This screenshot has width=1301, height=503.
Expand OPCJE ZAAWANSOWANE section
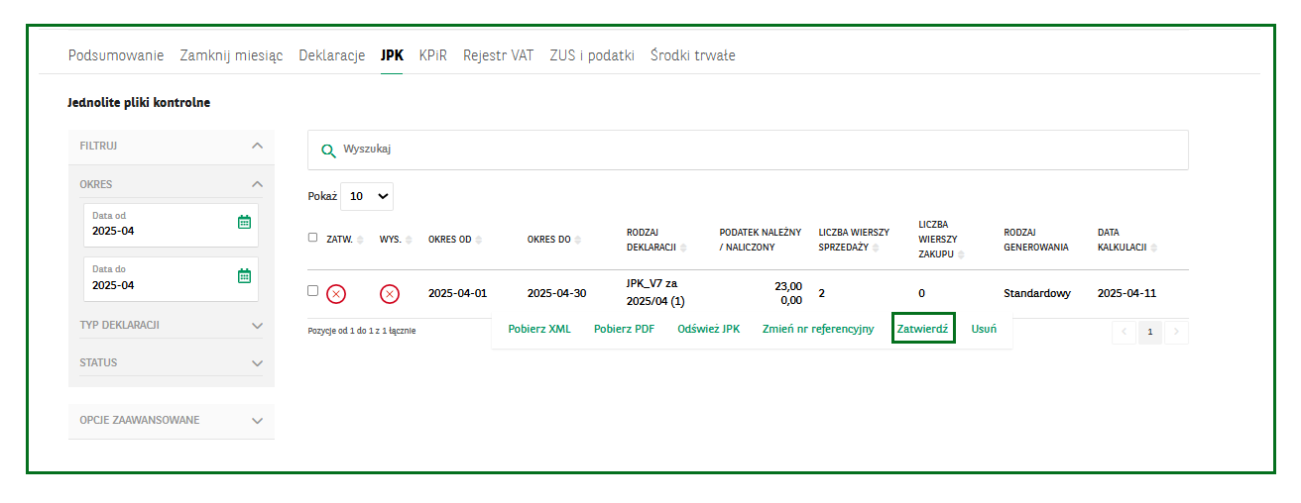[258, 421]
